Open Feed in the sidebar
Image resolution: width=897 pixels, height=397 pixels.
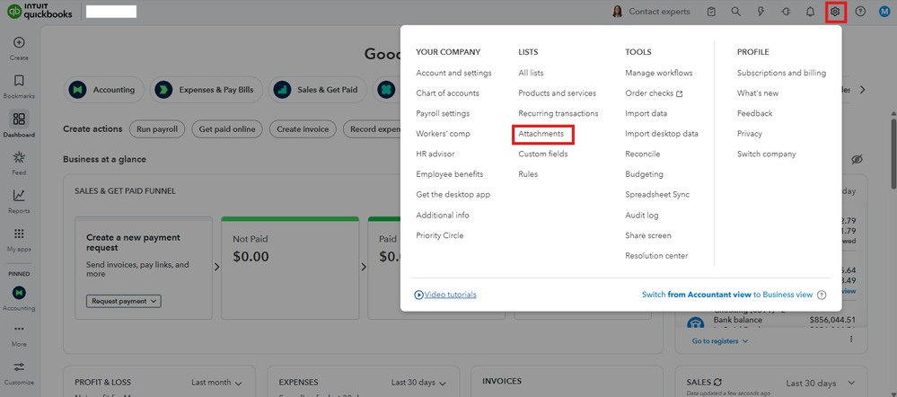19,163
